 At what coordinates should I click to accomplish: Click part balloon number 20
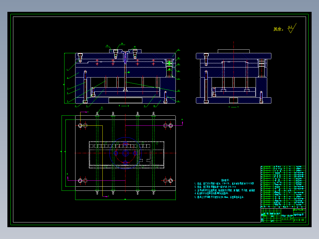122,43
